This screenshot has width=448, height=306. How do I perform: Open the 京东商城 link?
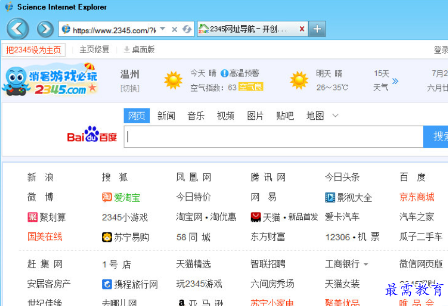417,197
